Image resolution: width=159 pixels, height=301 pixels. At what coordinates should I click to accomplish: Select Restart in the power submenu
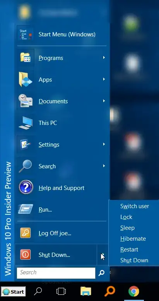pyautogui.click(x=129, y=250)
